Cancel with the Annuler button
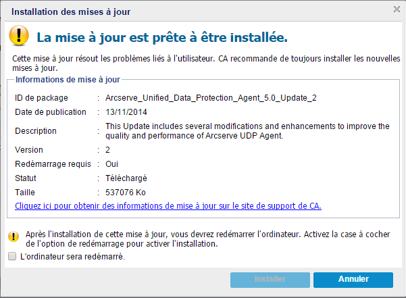 pos(353,279)
